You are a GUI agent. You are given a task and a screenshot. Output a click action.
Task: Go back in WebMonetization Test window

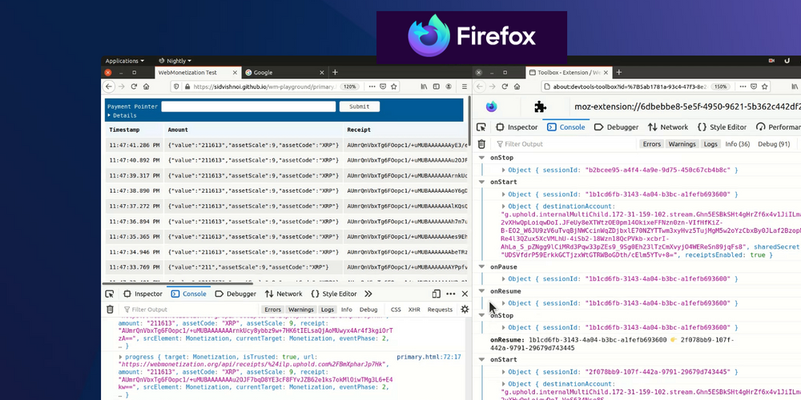(x=108, y=86)
